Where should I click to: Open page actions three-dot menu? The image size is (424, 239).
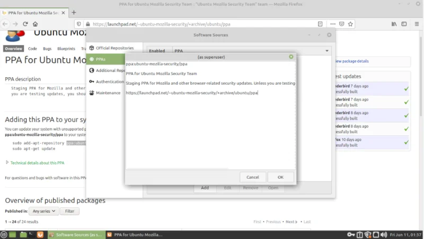point(333,24)
